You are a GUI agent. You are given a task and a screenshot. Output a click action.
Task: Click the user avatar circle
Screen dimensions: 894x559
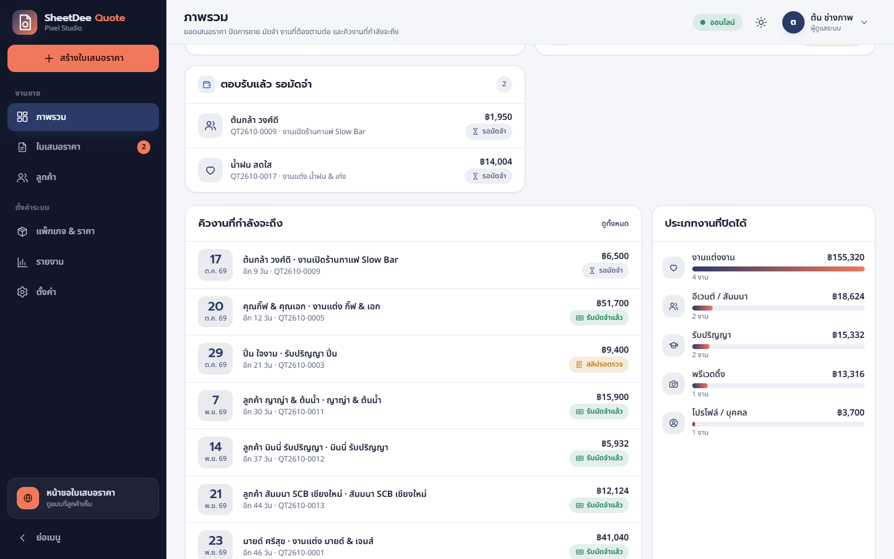(x=793, y=22)
